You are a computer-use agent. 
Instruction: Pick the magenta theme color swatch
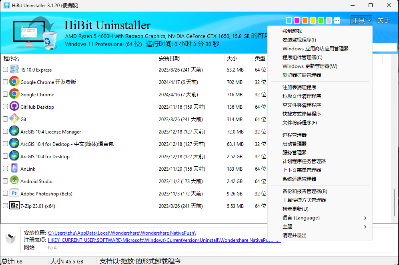[297, 20]
